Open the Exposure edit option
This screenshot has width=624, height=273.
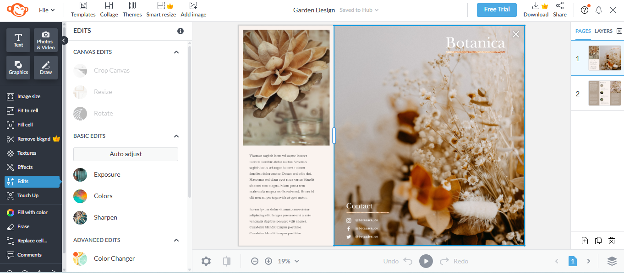[x=107, y=174]
